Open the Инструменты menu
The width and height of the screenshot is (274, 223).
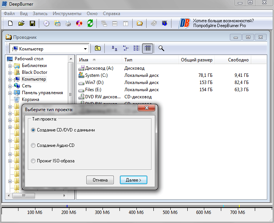[x=67, y=14]
